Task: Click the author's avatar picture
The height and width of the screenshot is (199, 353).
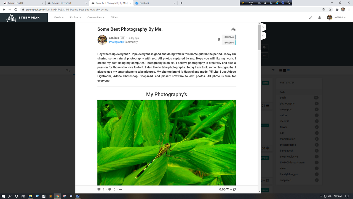Action: tap(102, 40)
